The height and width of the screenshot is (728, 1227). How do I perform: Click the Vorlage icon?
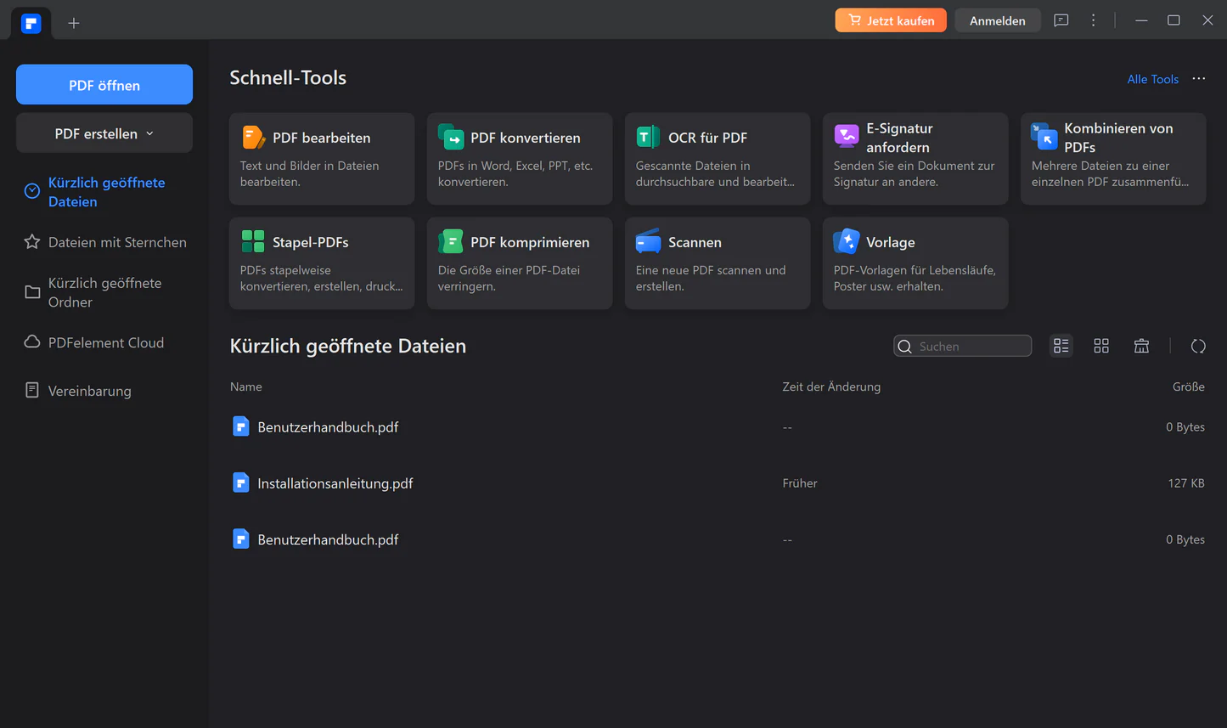pos(847,241)
